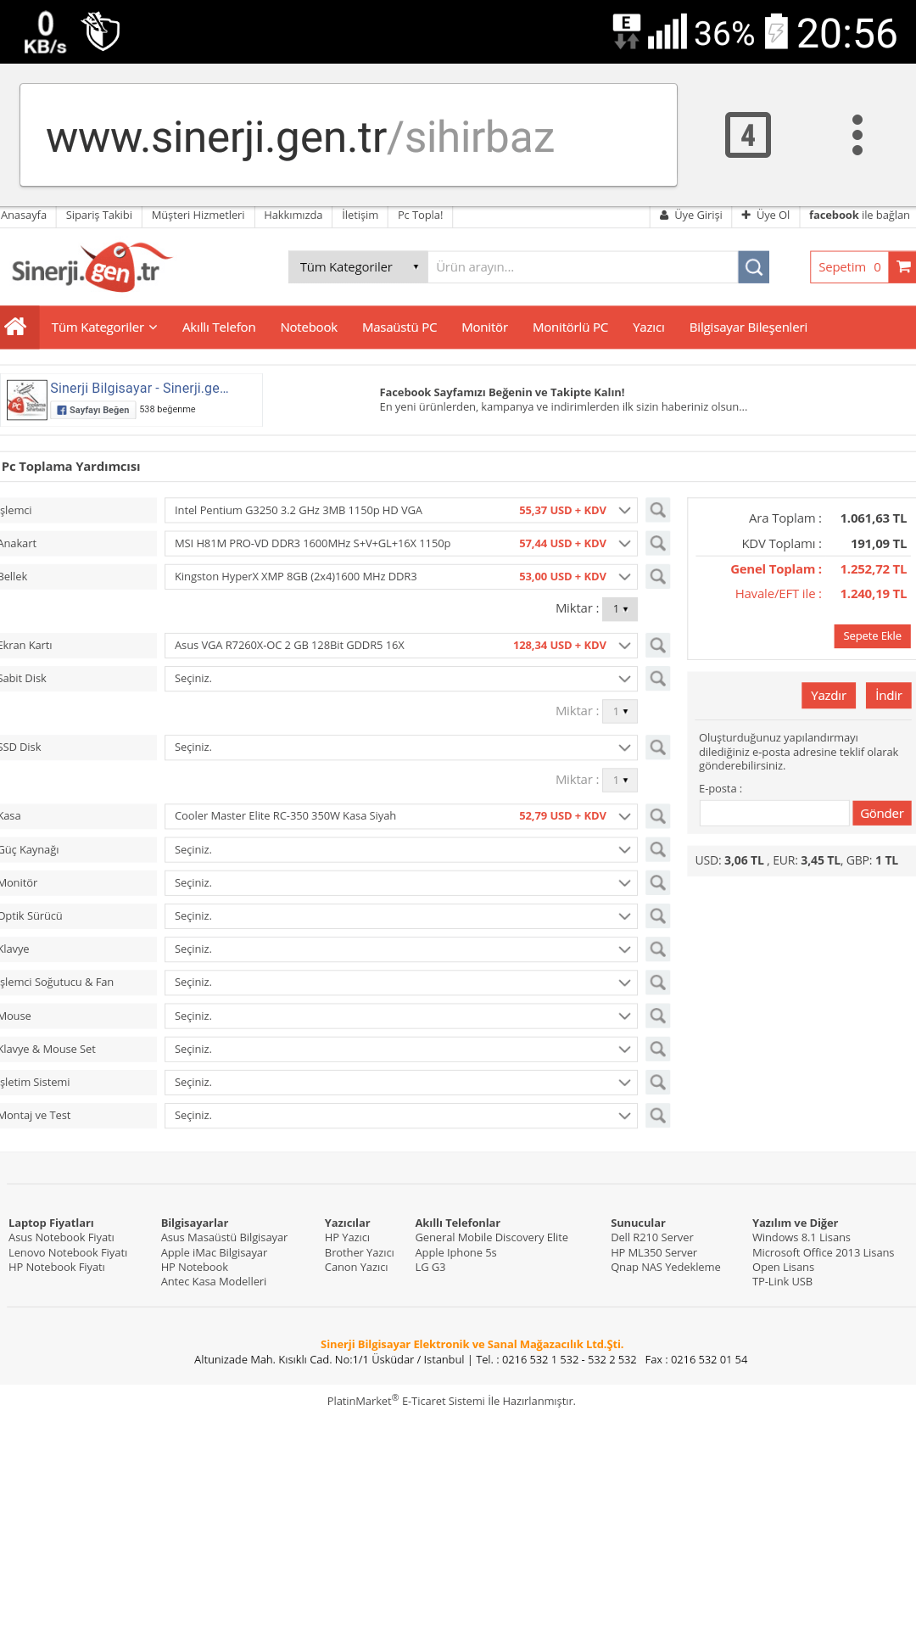Search icon next to Güç Kaynağı row
This screenshot has width=916, height=1629.
[x=657, y=849]
